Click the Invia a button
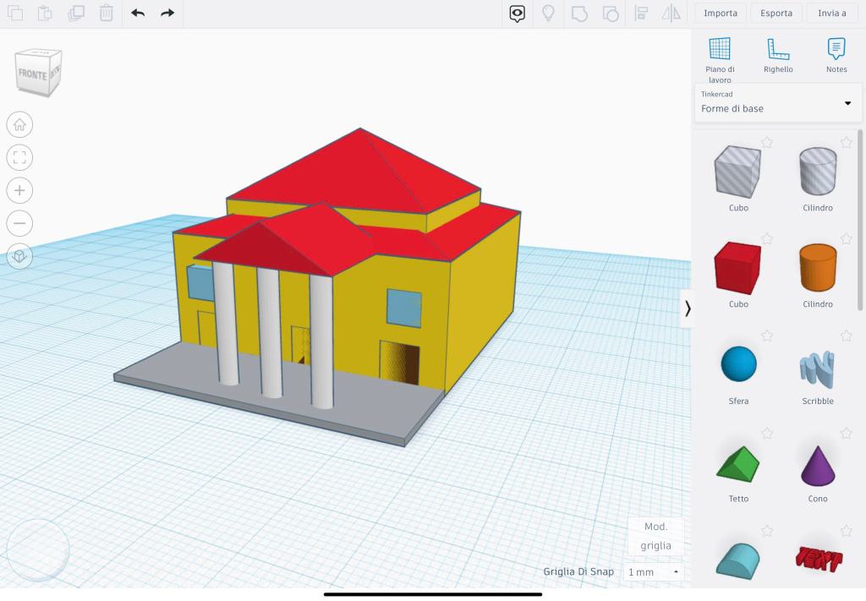866x601 pixels. tap(832, 13)
